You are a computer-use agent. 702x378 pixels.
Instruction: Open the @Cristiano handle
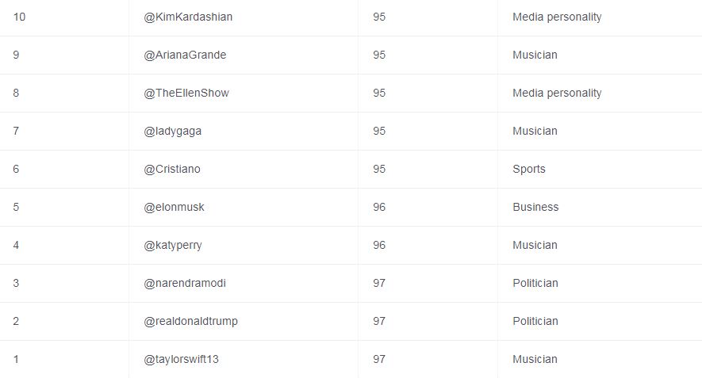(x=174, y=169)
